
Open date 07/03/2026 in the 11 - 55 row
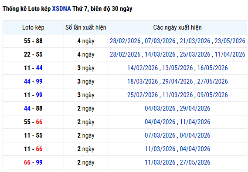coord(160,135)
